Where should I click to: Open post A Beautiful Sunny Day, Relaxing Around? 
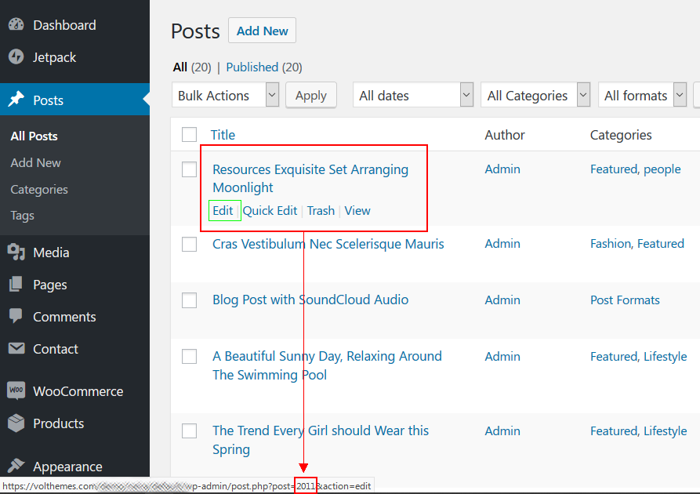[327, 365]
